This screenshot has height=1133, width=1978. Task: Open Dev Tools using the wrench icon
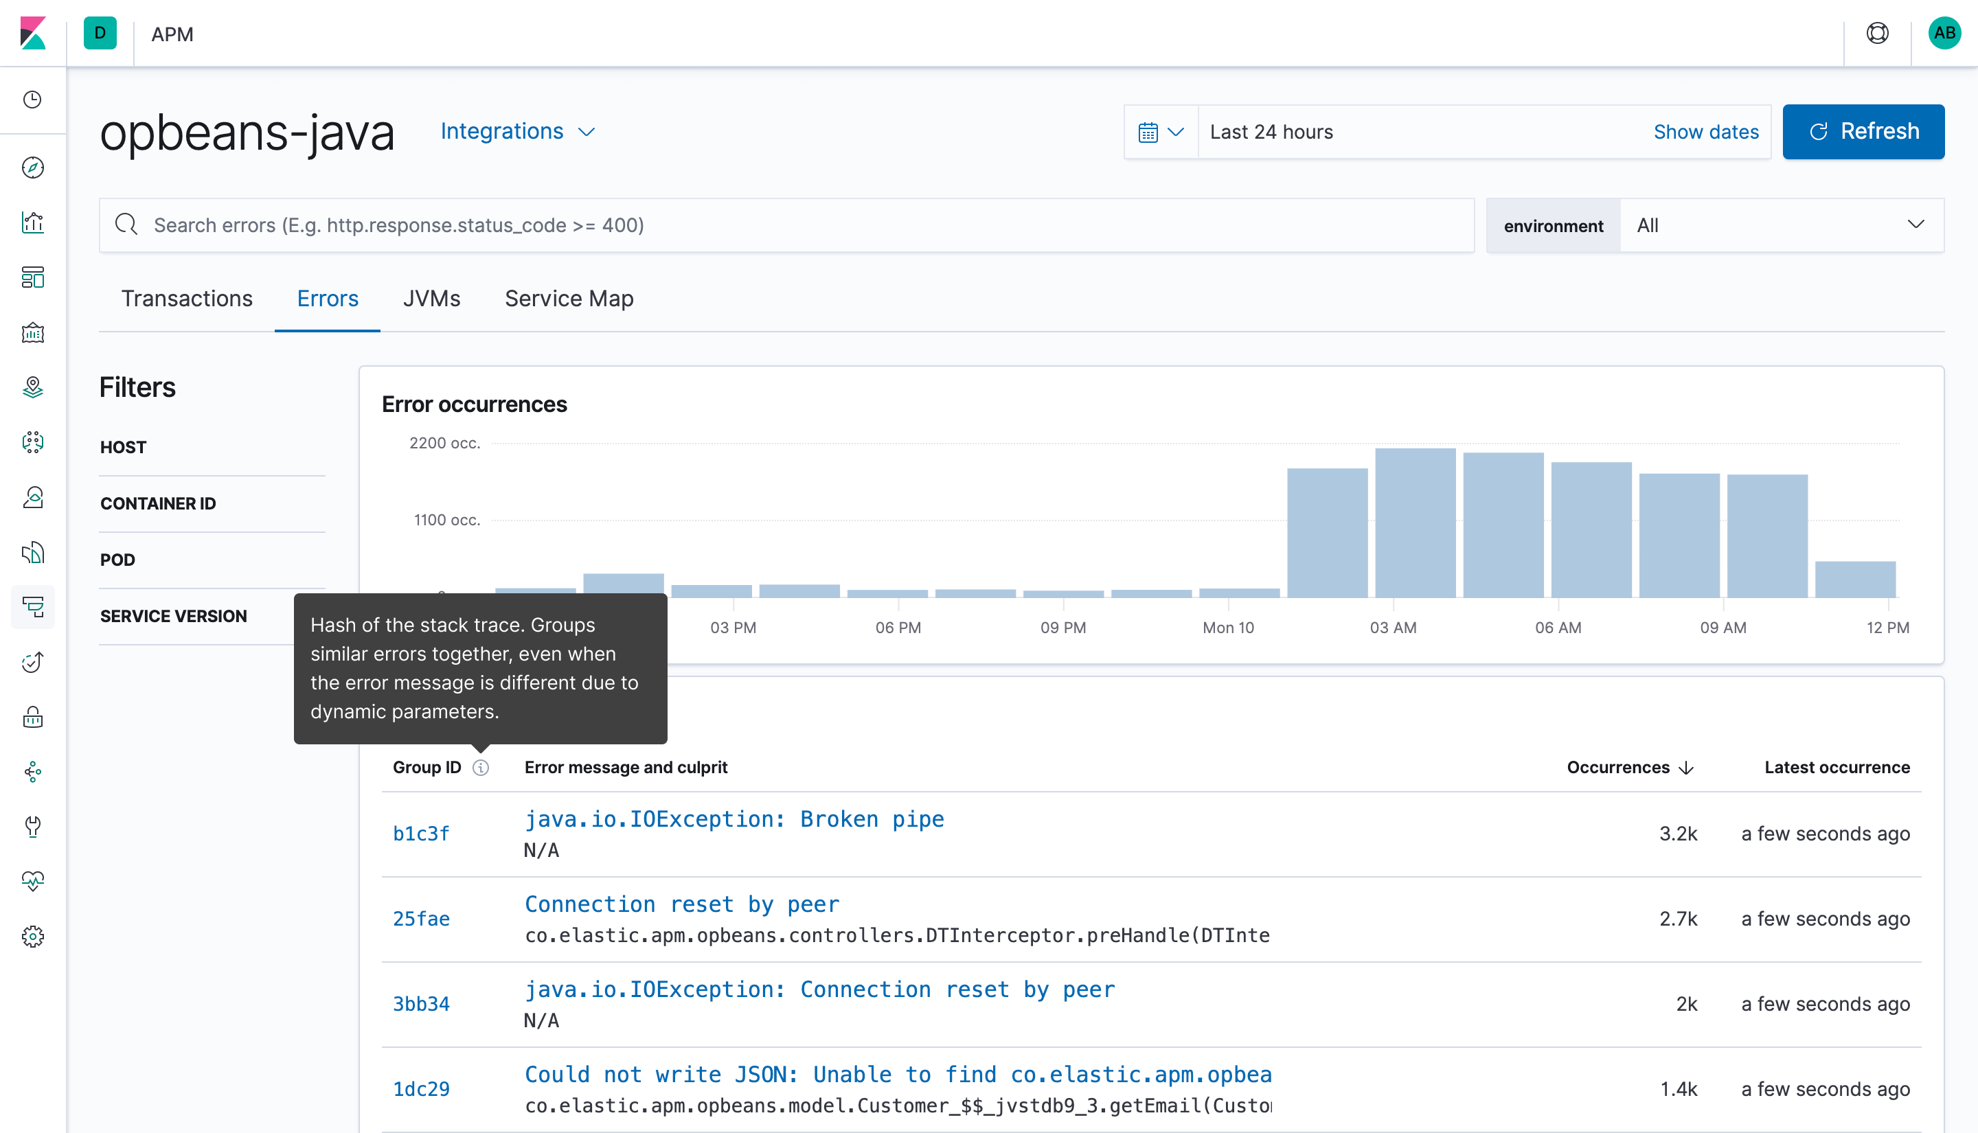click(x=33, y=827)
